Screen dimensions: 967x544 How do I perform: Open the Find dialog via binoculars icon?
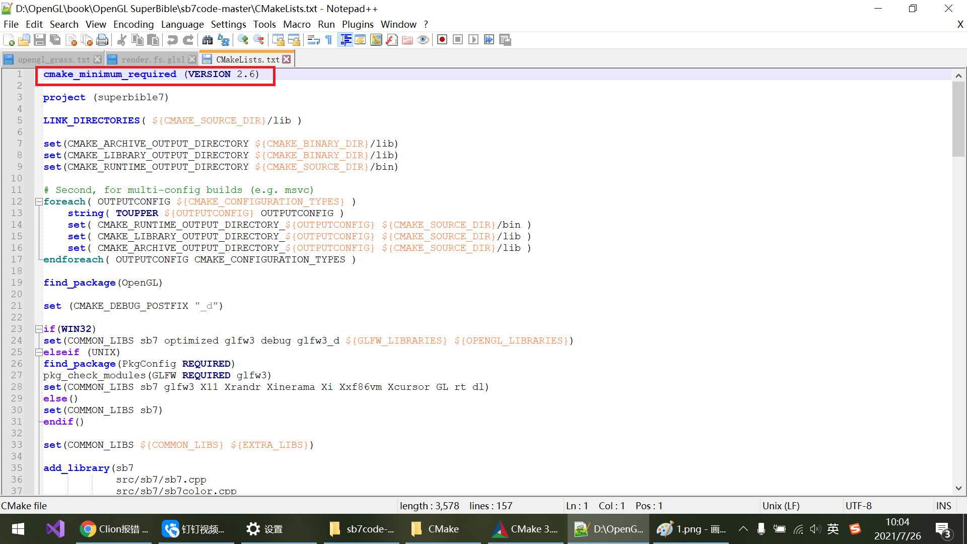point(208,40)
